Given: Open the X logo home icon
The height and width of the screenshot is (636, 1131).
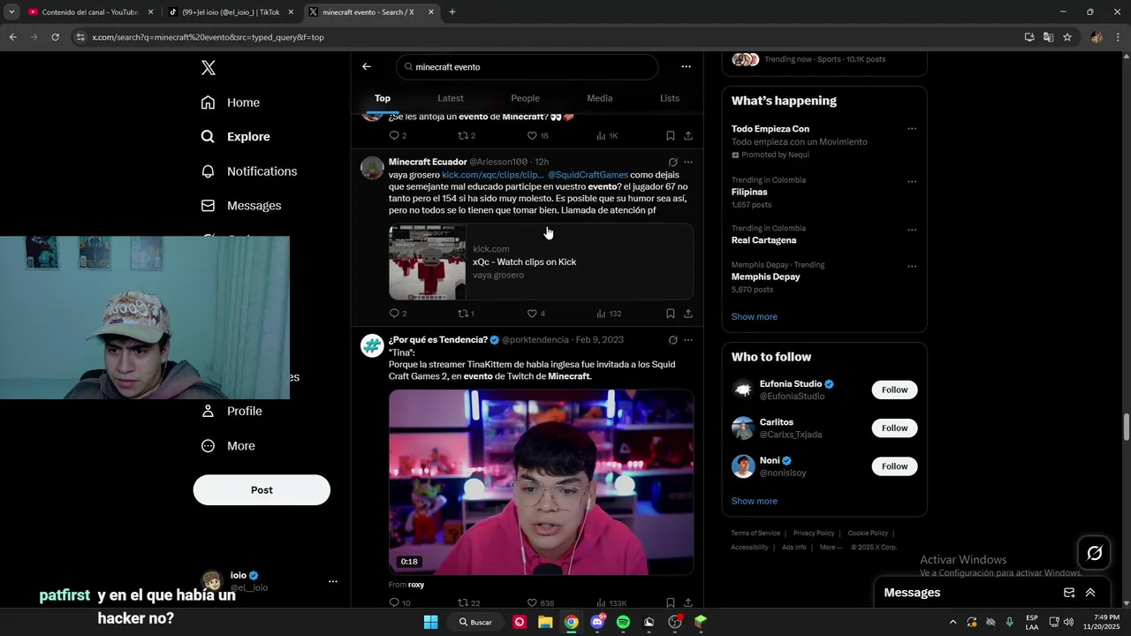Looking at the screenshot, I should 209,68.
